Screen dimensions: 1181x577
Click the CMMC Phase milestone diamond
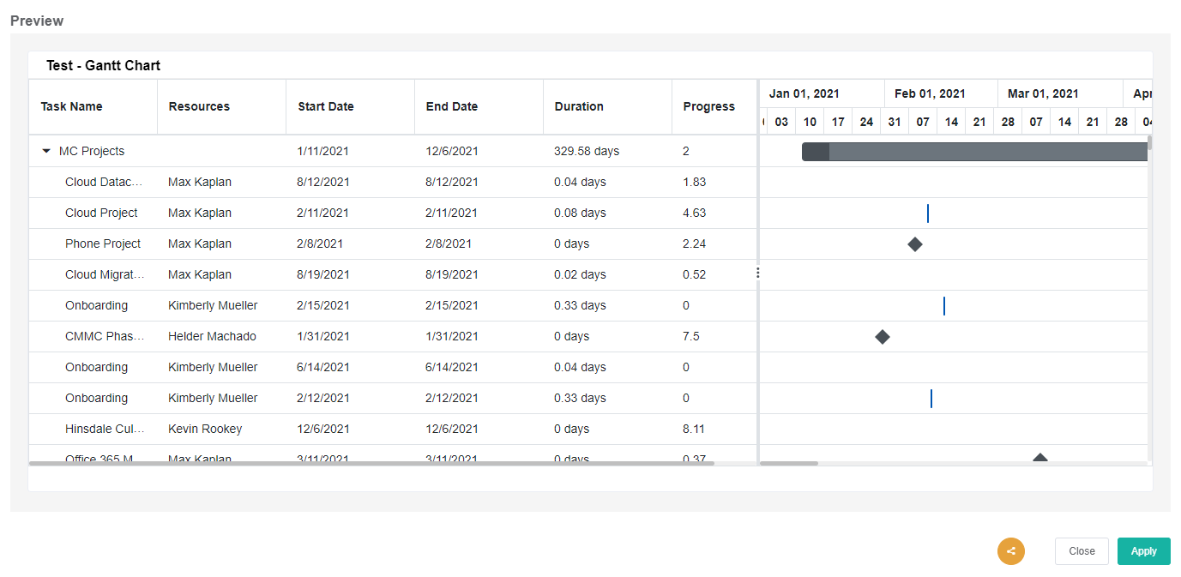(882, 336)
